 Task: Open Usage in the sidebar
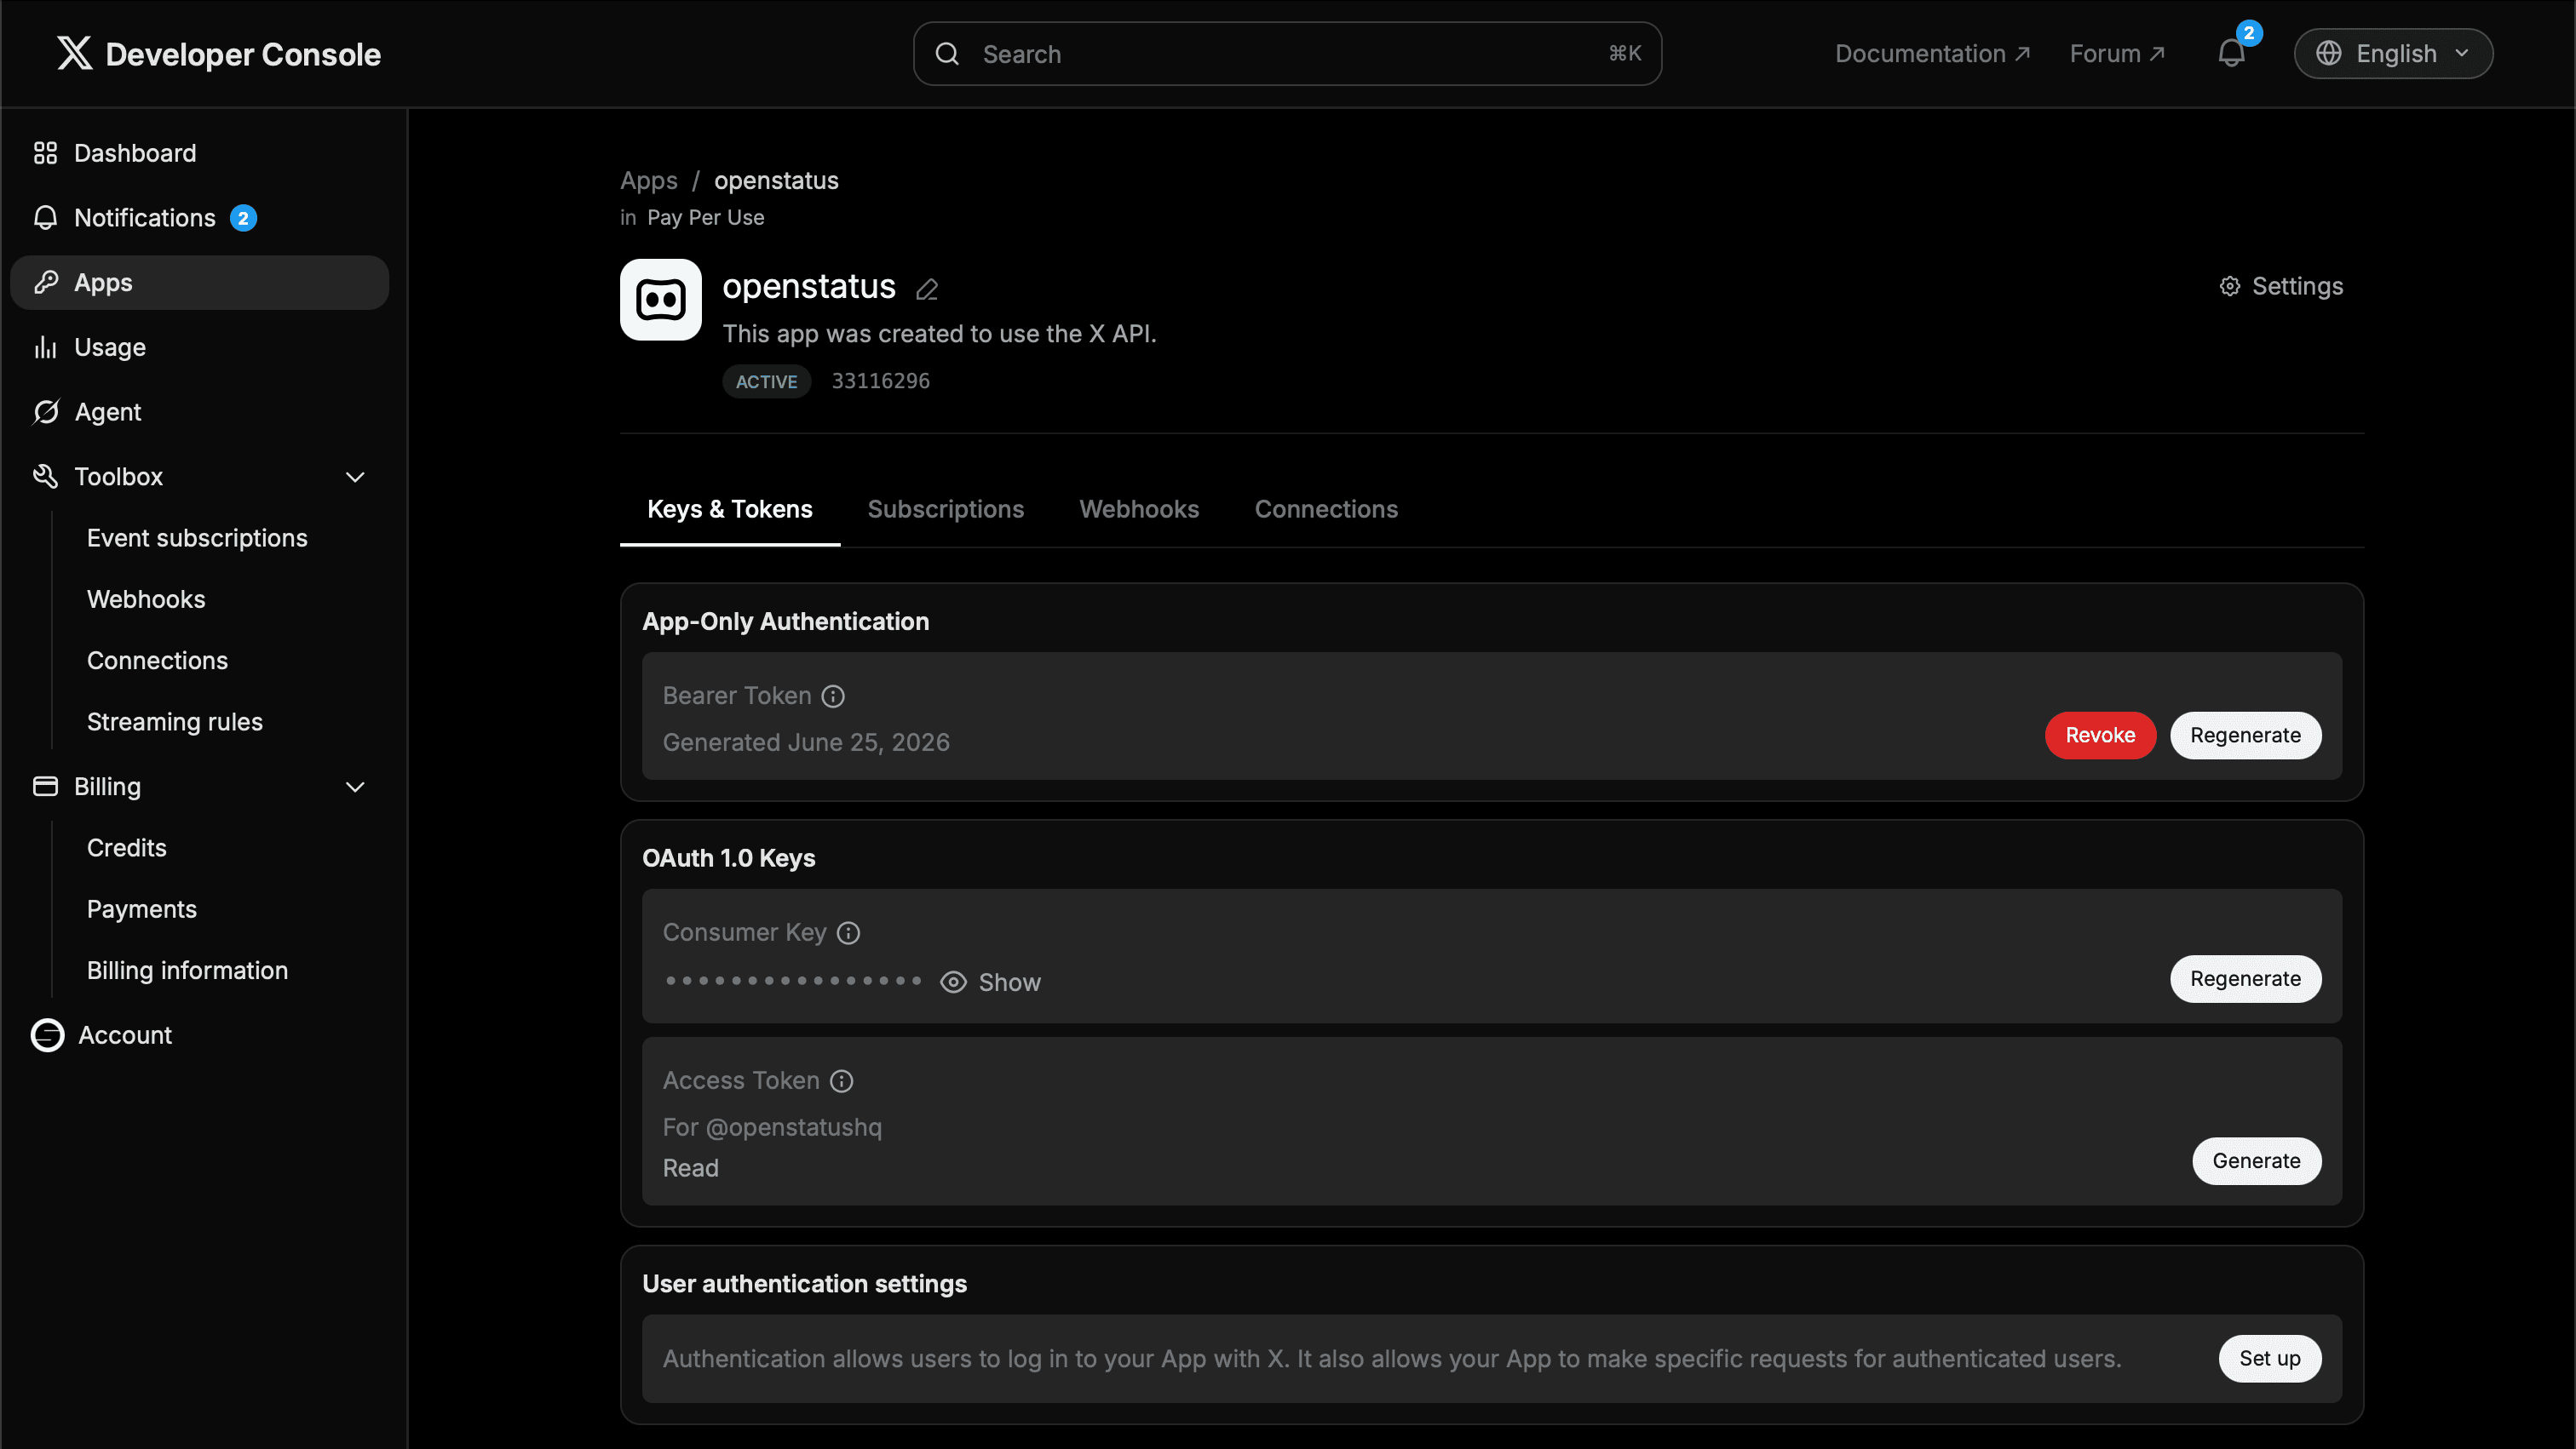click(x=199, y=346)
